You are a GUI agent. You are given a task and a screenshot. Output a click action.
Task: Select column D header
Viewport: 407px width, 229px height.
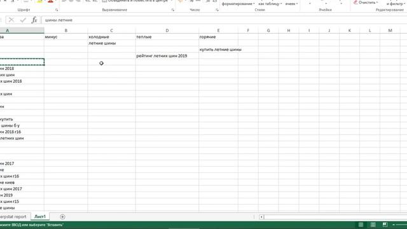coord(167,31)
